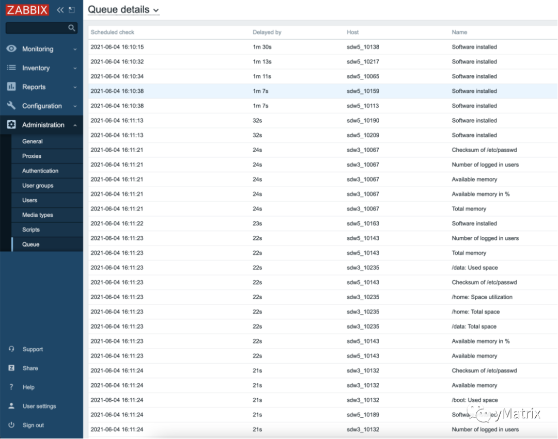Click the Support headset icon
Image resolution: width=558 pixels, height=439 pixels.
coord(11,349)
